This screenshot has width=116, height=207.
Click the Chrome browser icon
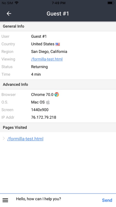[x=57, y=94]
